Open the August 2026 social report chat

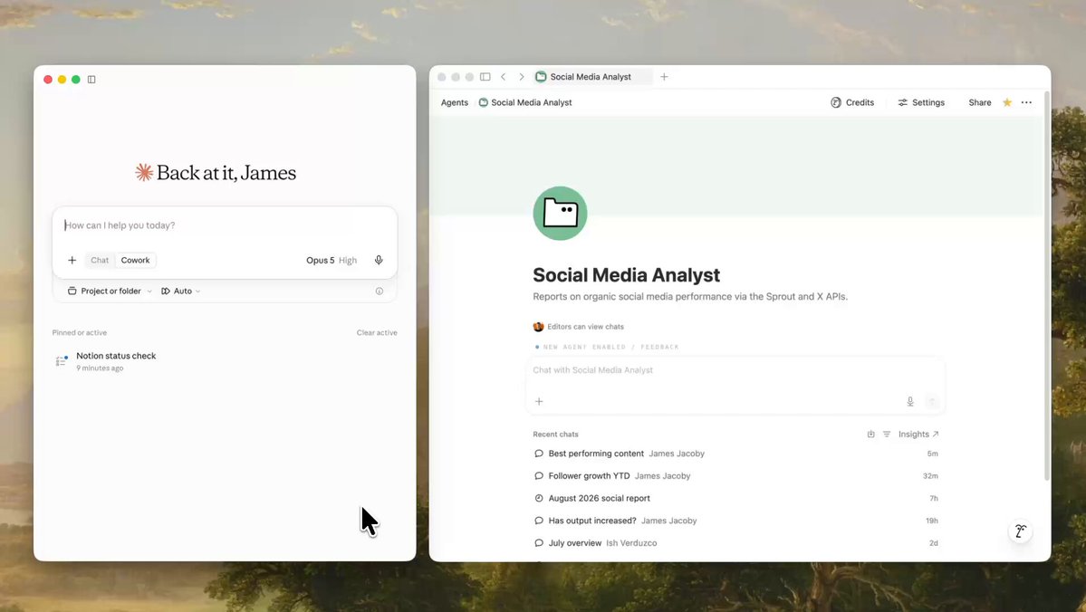[x=735, y=499]
